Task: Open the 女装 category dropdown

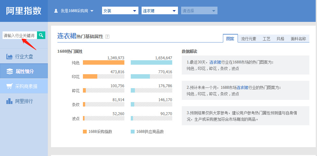Action: (120, 11)
